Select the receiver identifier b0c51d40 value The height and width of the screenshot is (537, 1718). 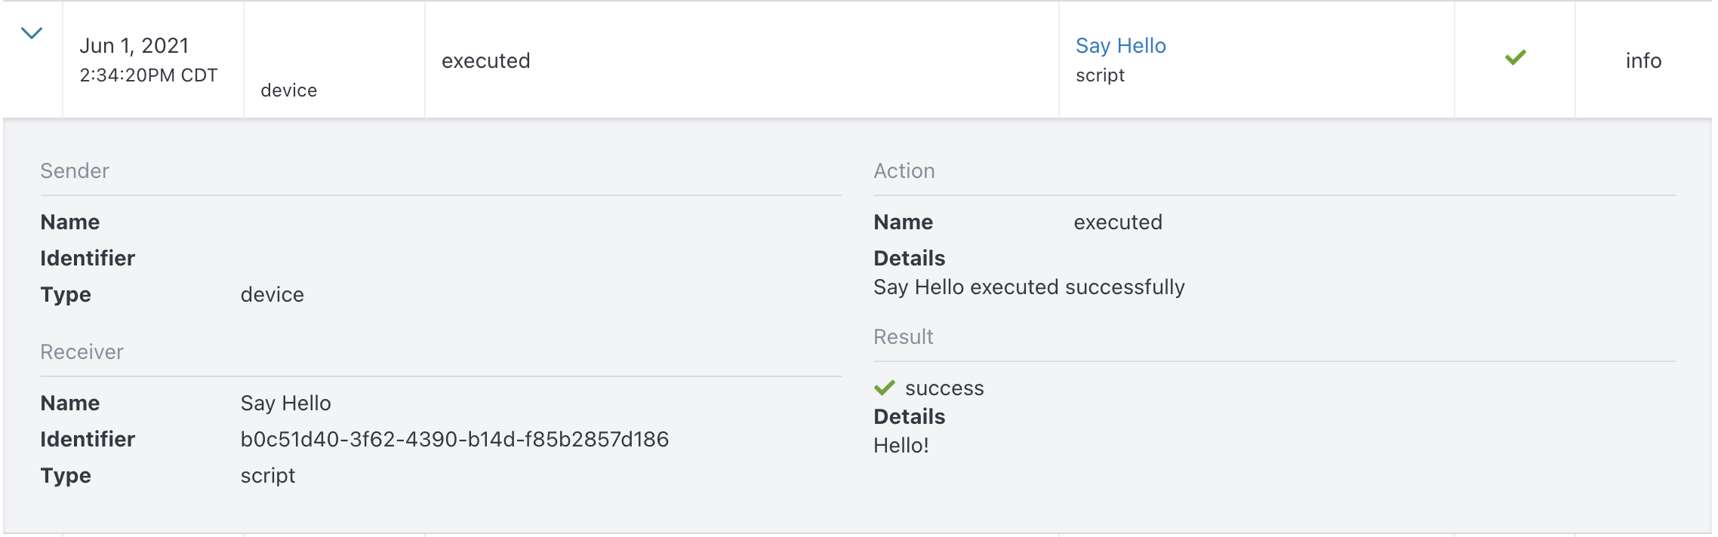click(x=454, y=439)
